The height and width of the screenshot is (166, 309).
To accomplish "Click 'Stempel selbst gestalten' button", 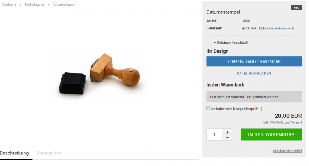I will [x=254, y=61].
